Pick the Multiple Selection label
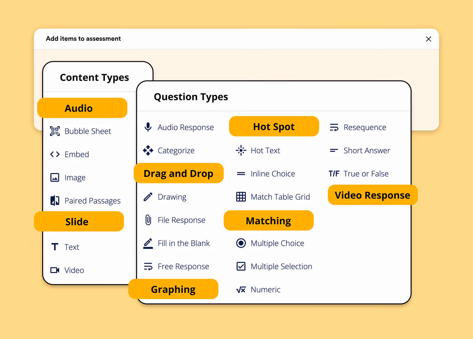473x339 pixels. (x=281, y=266)
